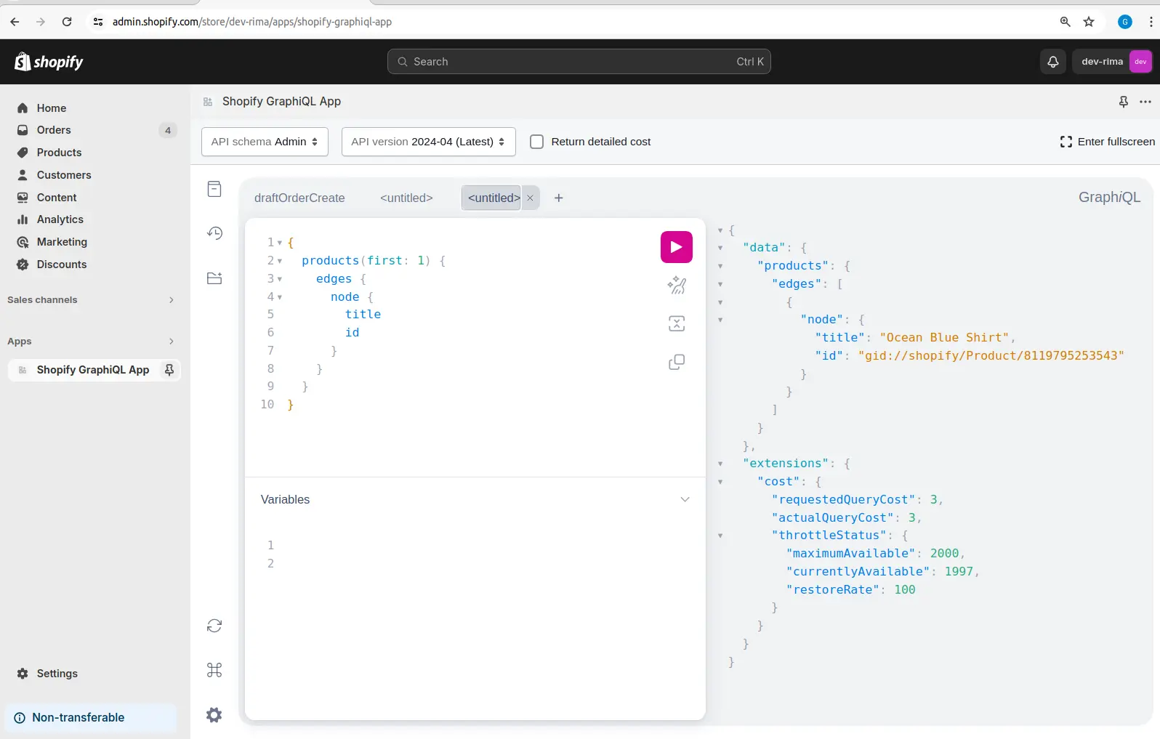Copy the query with the copy icon
Image resolution: width=1160 pixels, height=739 pixels.
[677, 362]
